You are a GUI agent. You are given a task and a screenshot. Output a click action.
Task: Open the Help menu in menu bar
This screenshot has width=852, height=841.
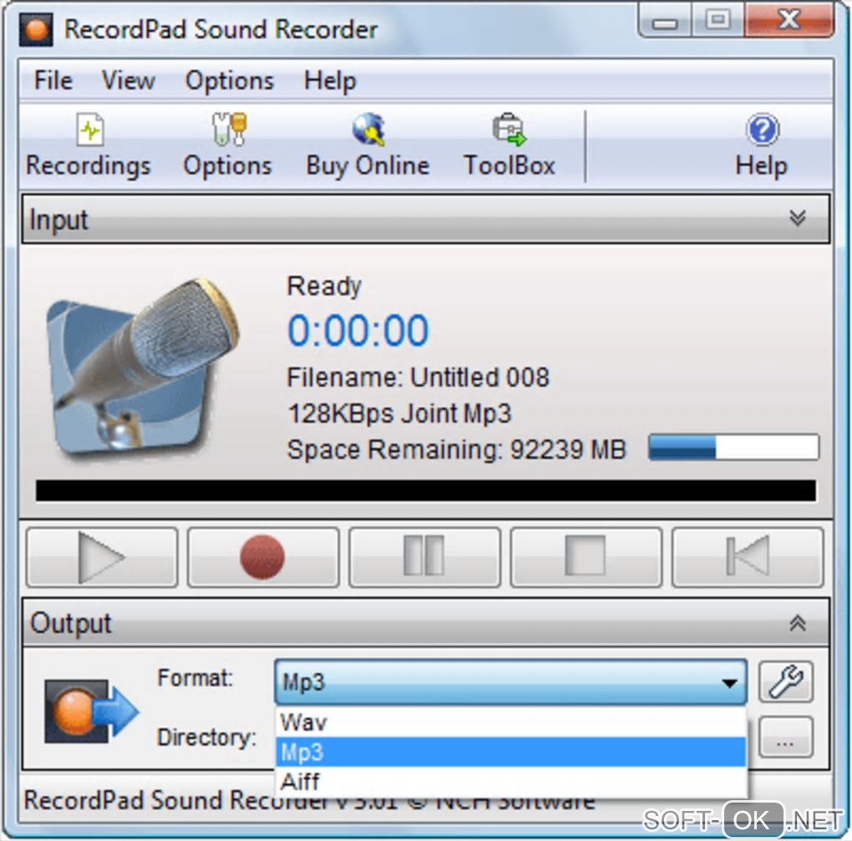click(x=330, y=81)
